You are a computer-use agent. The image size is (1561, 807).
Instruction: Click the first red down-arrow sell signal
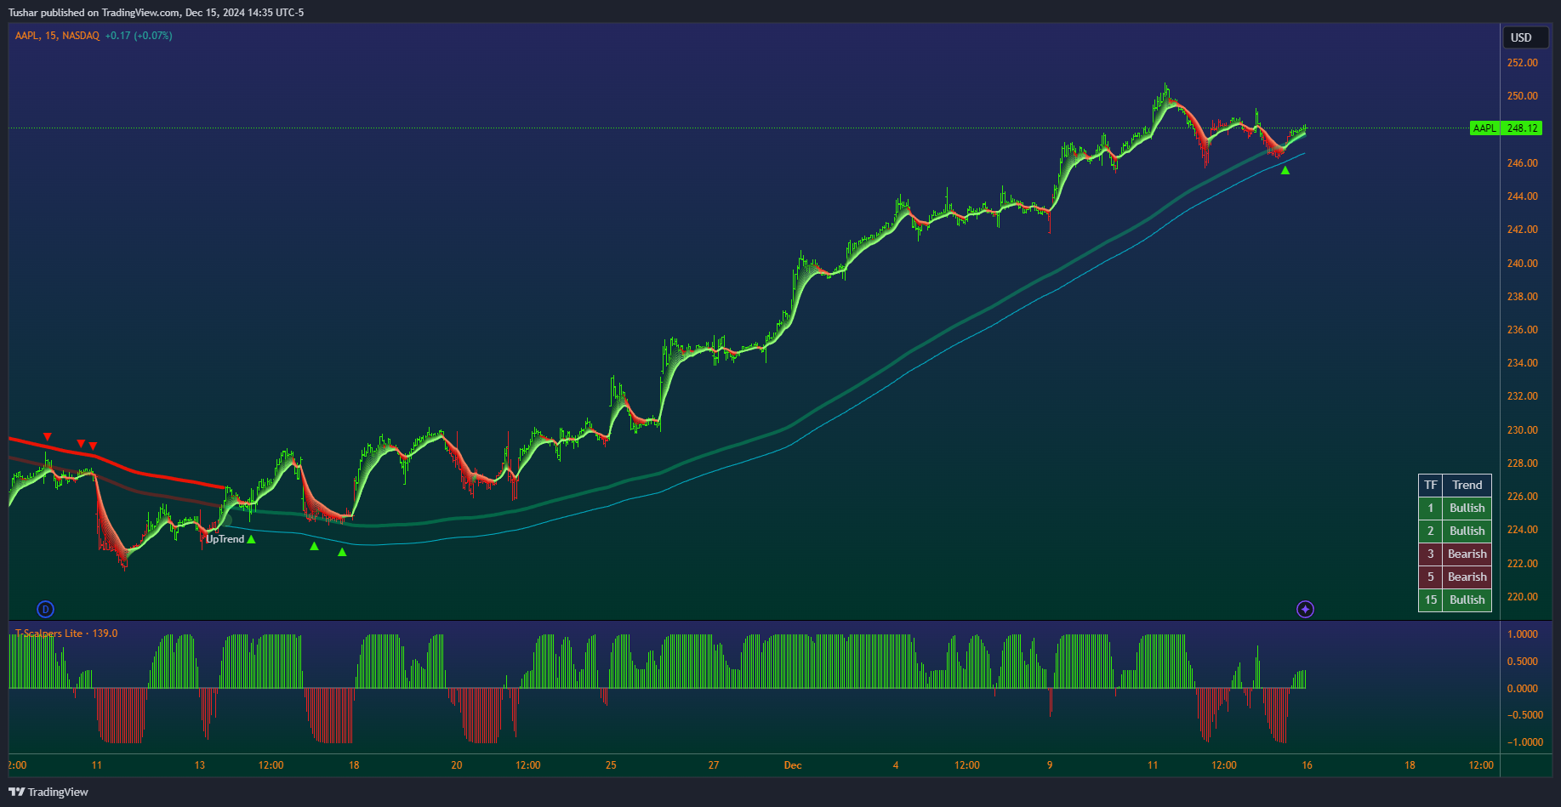(x=48, y=437)
